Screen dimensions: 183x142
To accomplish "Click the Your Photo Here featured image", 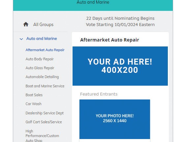I will (x=115, y=119).
